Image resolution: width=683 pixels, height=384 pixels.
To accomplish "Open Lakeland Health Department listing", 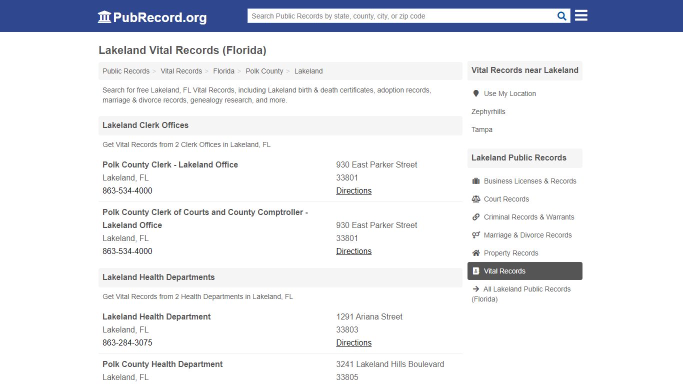I will click(156, 316).
